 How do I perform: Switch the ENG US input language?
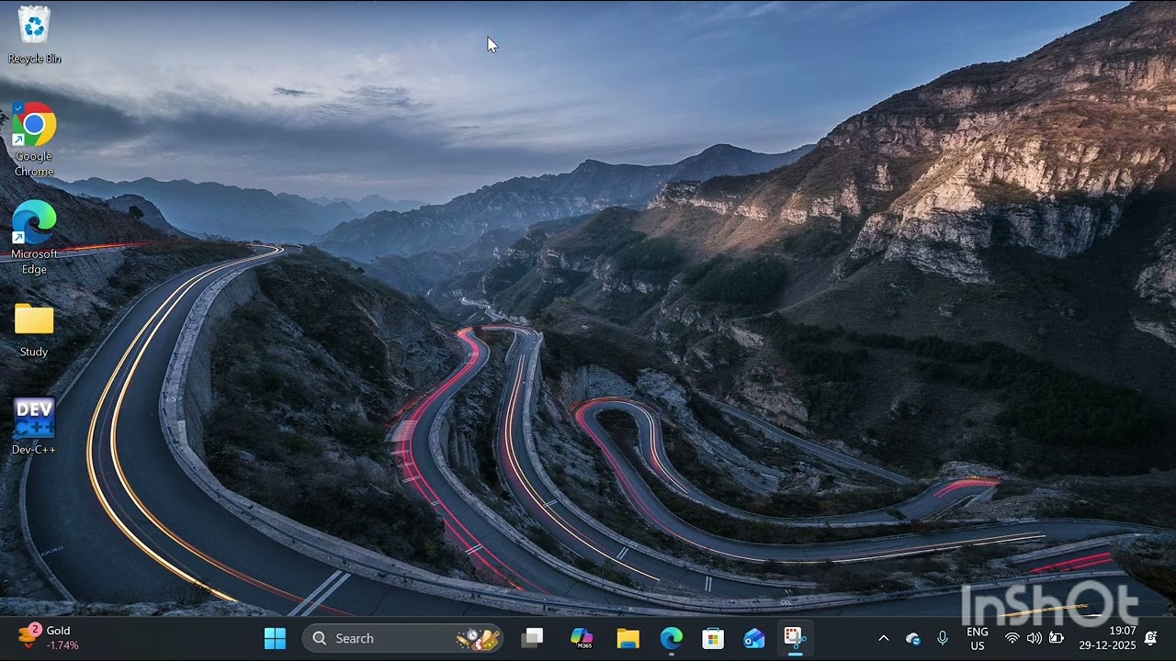978,638
